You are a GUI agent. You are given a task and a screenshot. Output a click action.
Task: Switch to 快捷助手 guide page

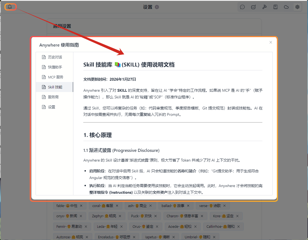(x=54, y=67)
